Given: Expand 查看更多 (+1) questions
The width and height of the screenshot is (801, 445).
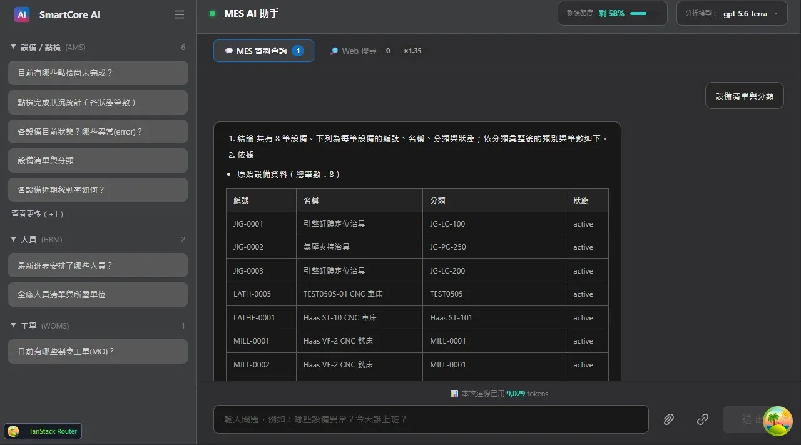Looking at the screenshot, I should pos(38,214).
